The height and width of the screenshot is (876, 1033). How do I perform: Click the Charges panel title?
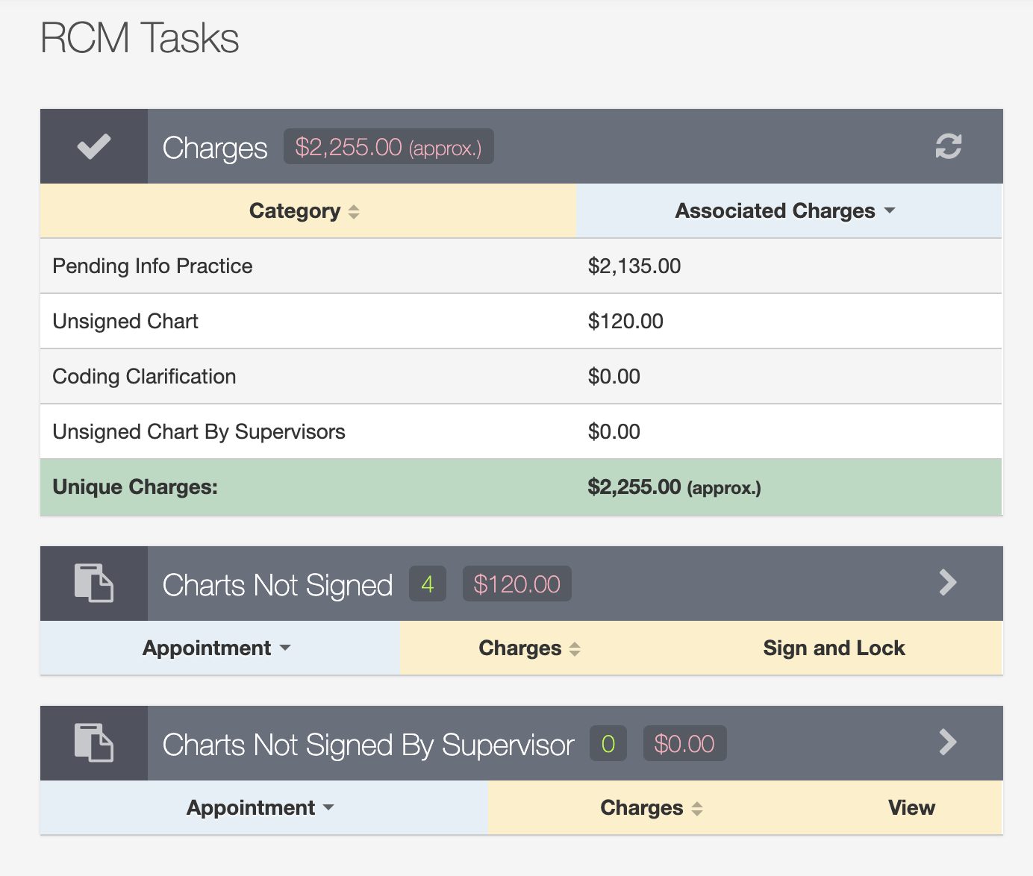pyautogui.click(x=215, y=148)
